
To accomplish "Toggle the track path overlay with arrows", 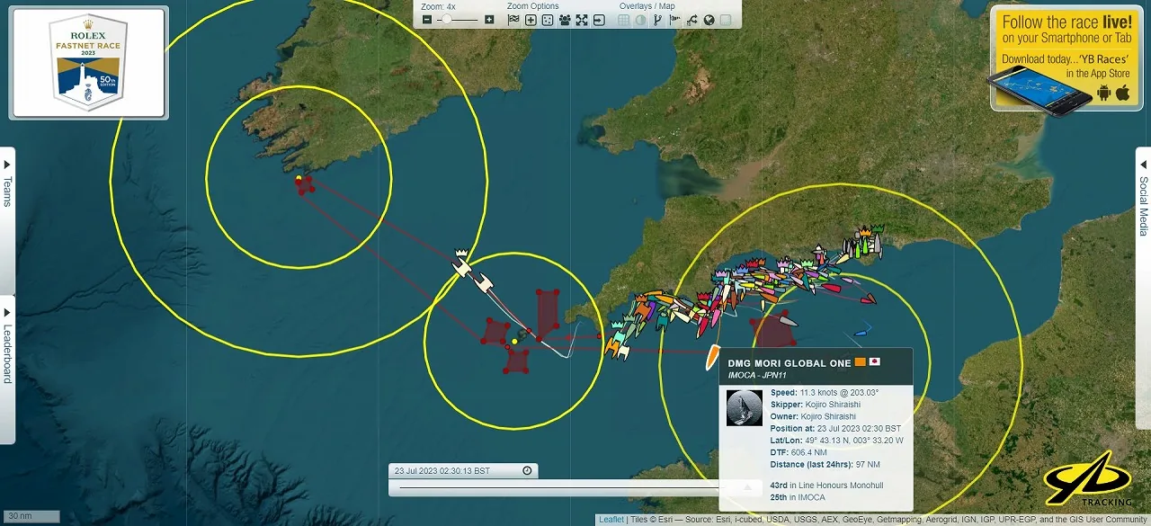I will [691, 20].
